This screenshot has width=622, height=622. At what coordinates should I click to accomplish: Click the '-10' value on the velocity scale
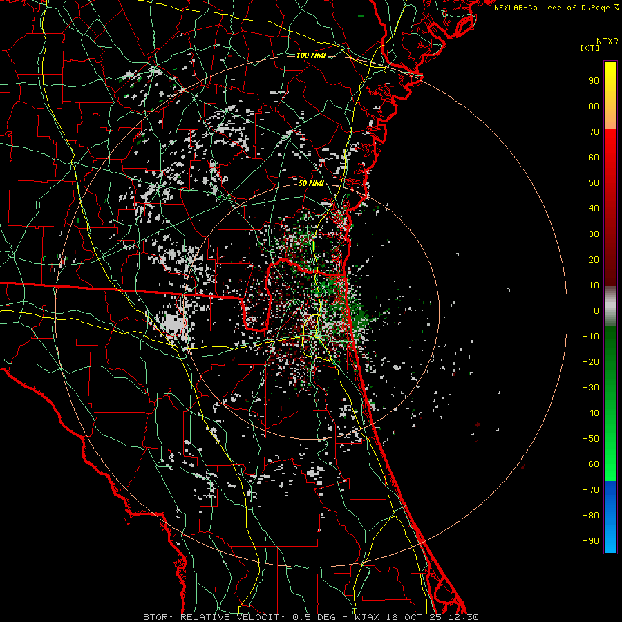tap(591, 337)
